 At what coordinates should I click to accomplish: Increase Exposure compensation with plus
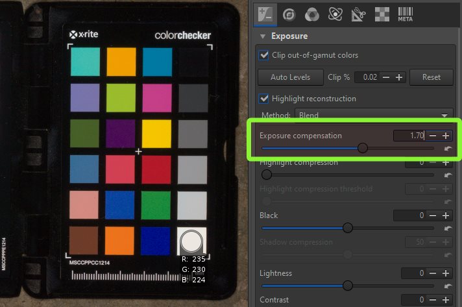(x=446, y=136)
